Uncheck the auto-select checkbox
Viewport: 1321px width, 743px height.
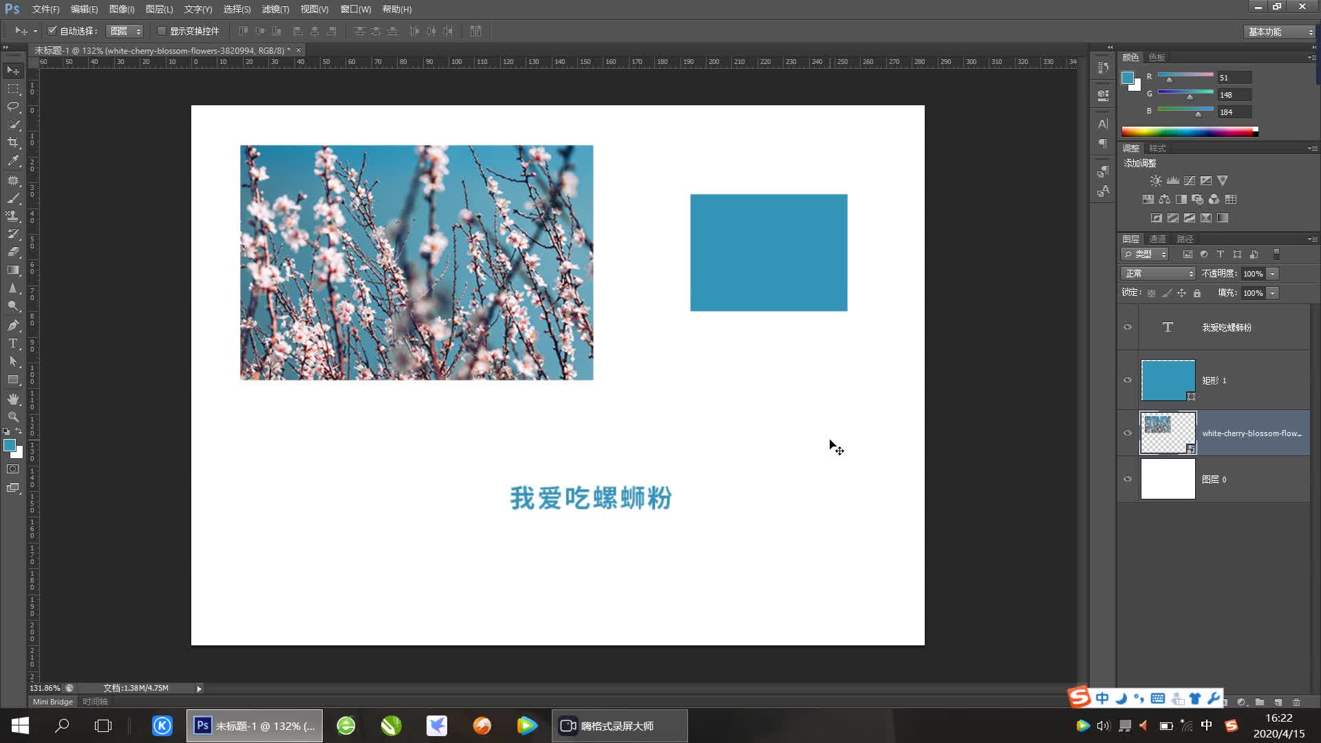(x=52, y=31)
